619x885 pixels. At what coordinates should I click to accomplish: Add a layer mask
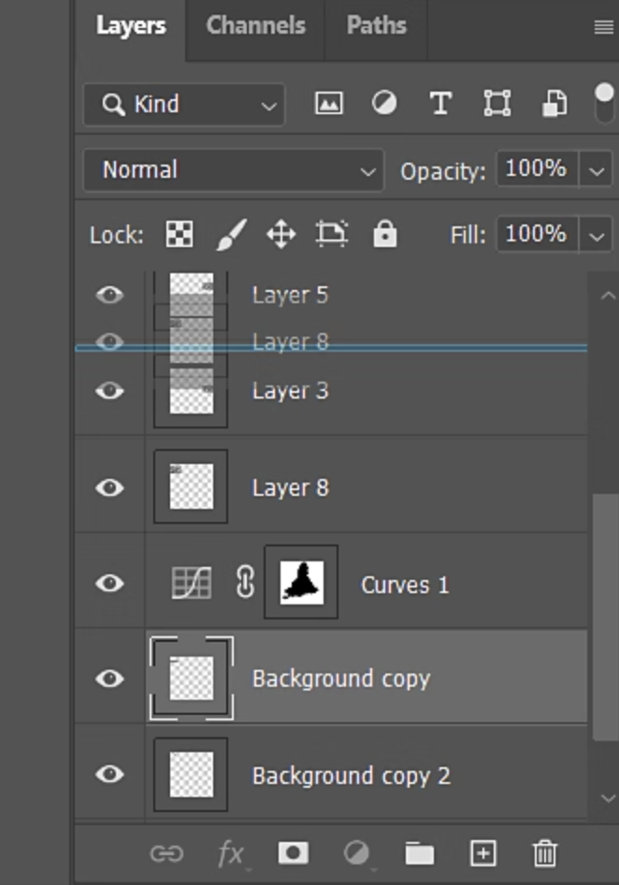[x=293, y=852]
